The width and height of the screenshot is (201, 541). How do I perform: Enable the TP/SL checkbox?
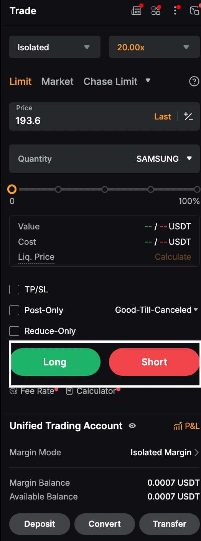[14, 290]
